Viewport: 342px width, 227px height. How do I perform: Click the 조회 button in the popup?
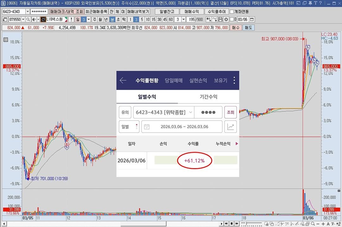[231, 112]
